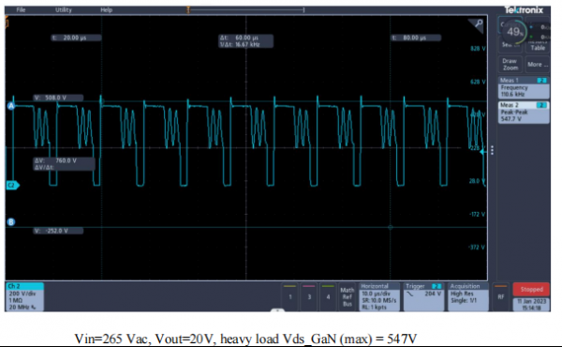Click the 'V: -252.0 V' cursor readout

click(x=58, y=231)
